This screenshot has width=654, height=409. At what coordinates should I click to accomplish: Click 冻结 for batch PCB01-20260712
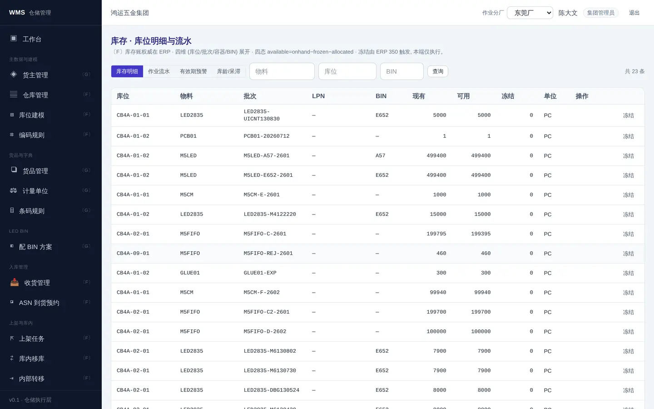[x=629, y=136]
